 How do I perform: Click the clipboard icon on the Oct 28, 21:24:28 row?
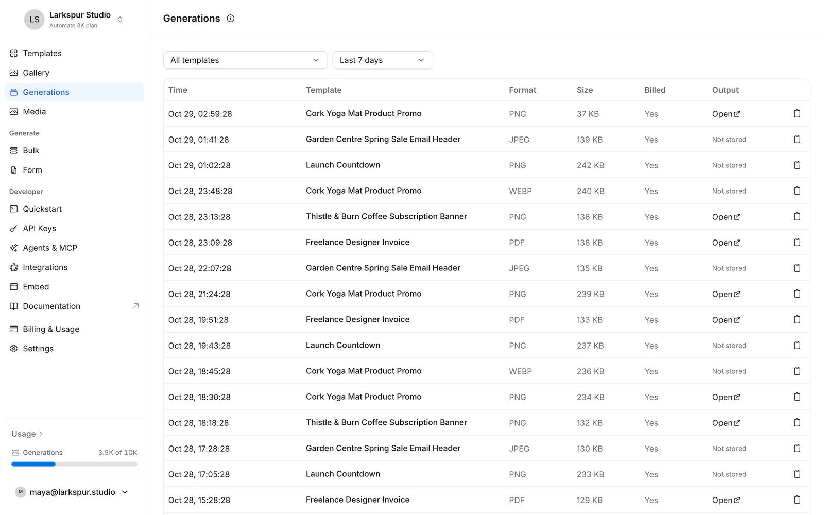(x=797, y=294)
